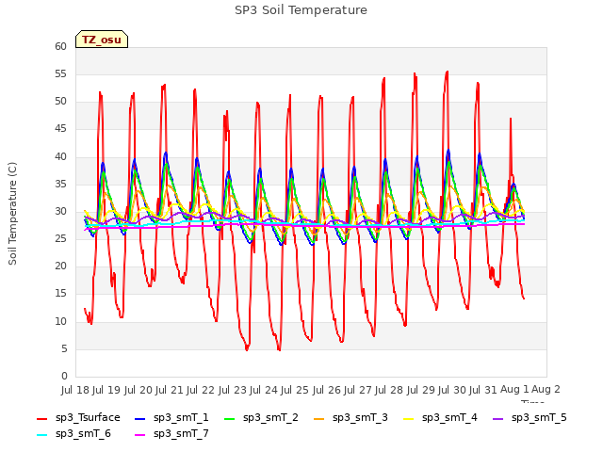This screenshot has height=452, width=603.
Task: Click the green sp3_smT_2 color swatch
Action: 230,418
